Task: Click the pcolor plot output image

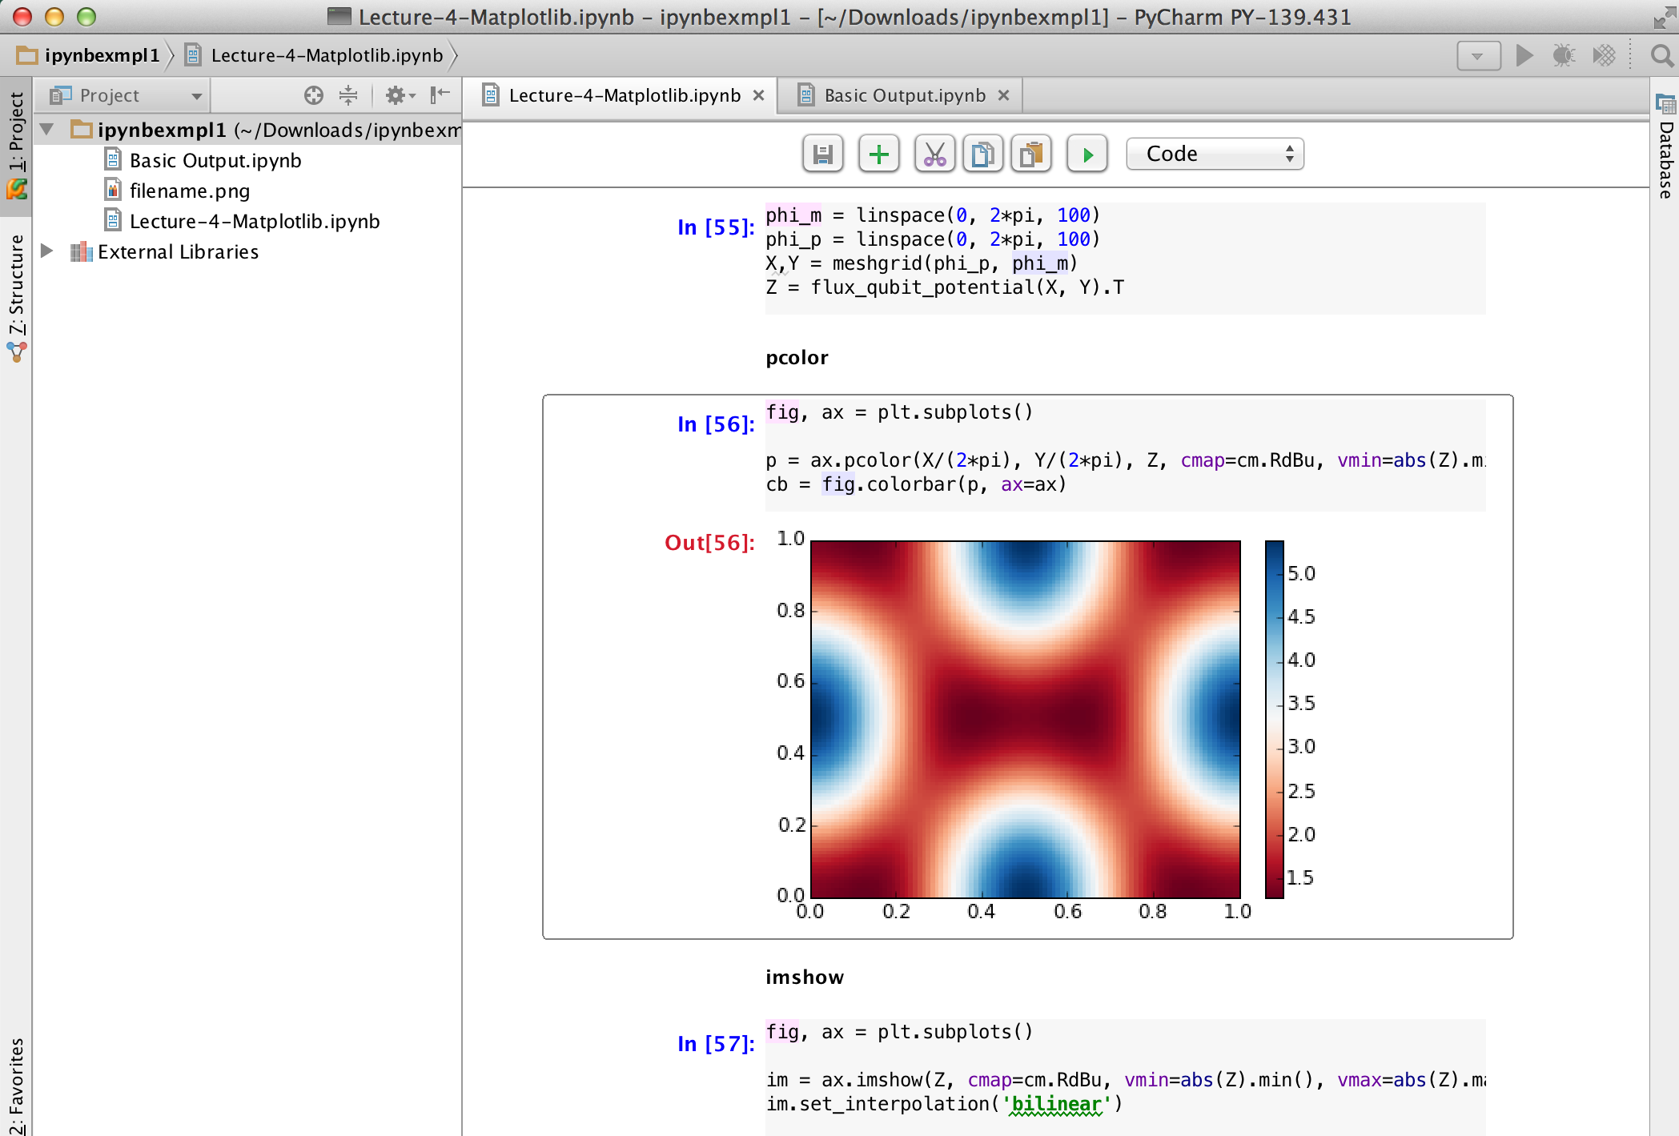Action: 1025,719
